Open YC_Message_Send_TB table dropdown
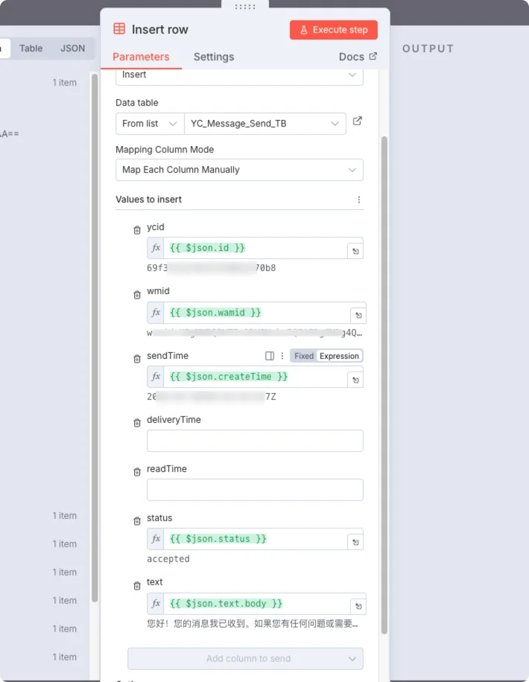Image resolution: width=529 pixels, height=682 pixels. click(x=265, y=124)
